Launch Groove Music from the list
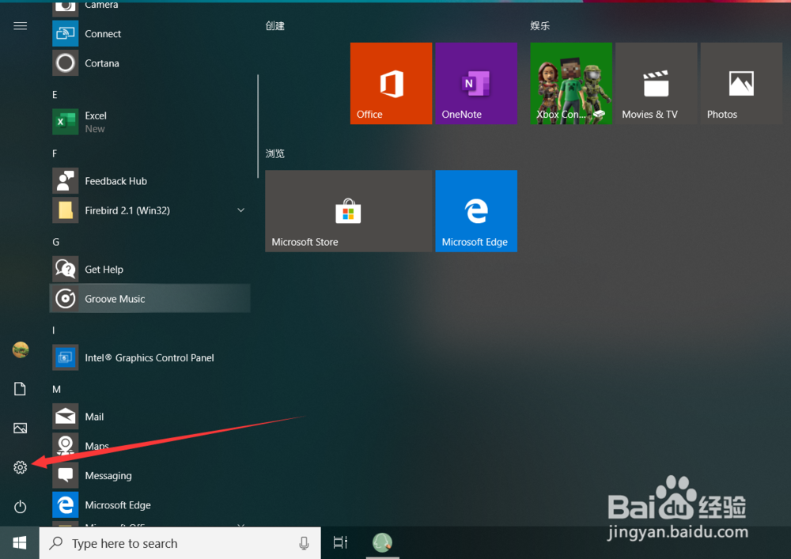 149,298
